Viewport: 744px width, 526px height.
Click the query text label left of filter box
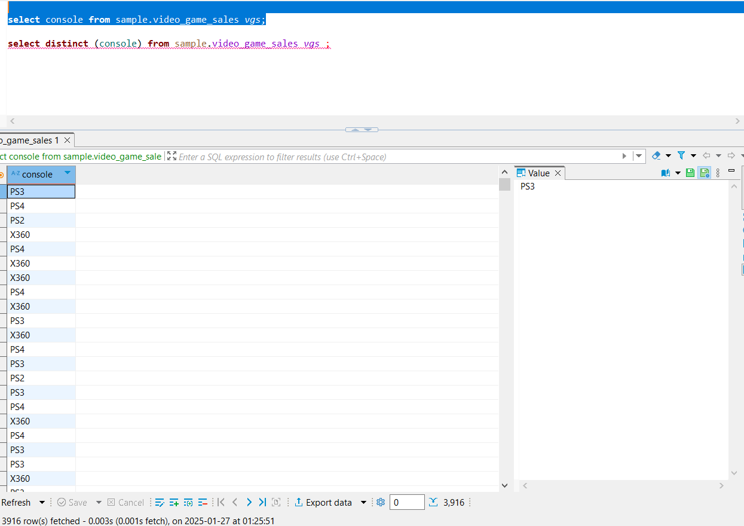point(81,157)
